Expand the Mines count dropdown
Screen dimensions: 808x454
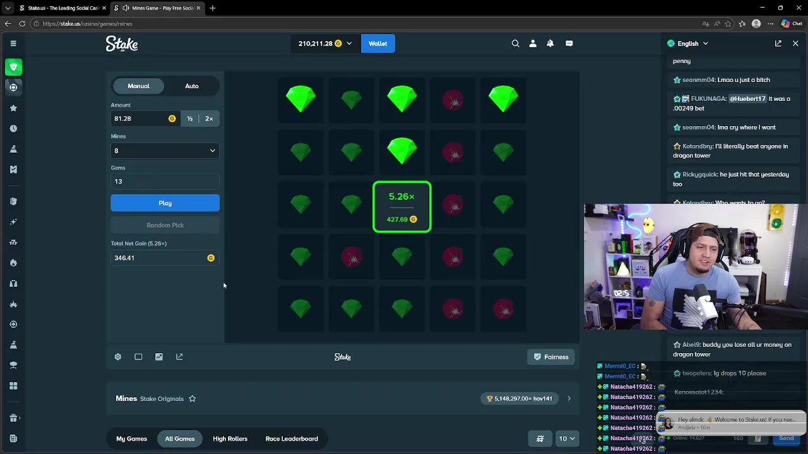(165, 151)
